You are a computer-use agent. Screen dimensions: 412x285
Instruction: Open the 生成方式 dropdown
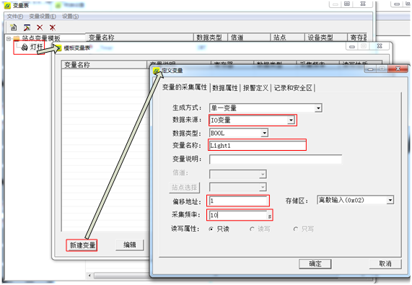pyautogui.click(x=318, y=108)
